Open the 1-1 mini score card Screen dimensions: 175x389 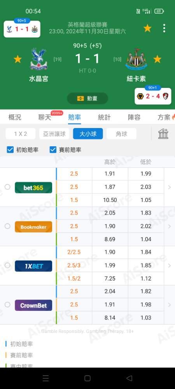tap(22, 29)
